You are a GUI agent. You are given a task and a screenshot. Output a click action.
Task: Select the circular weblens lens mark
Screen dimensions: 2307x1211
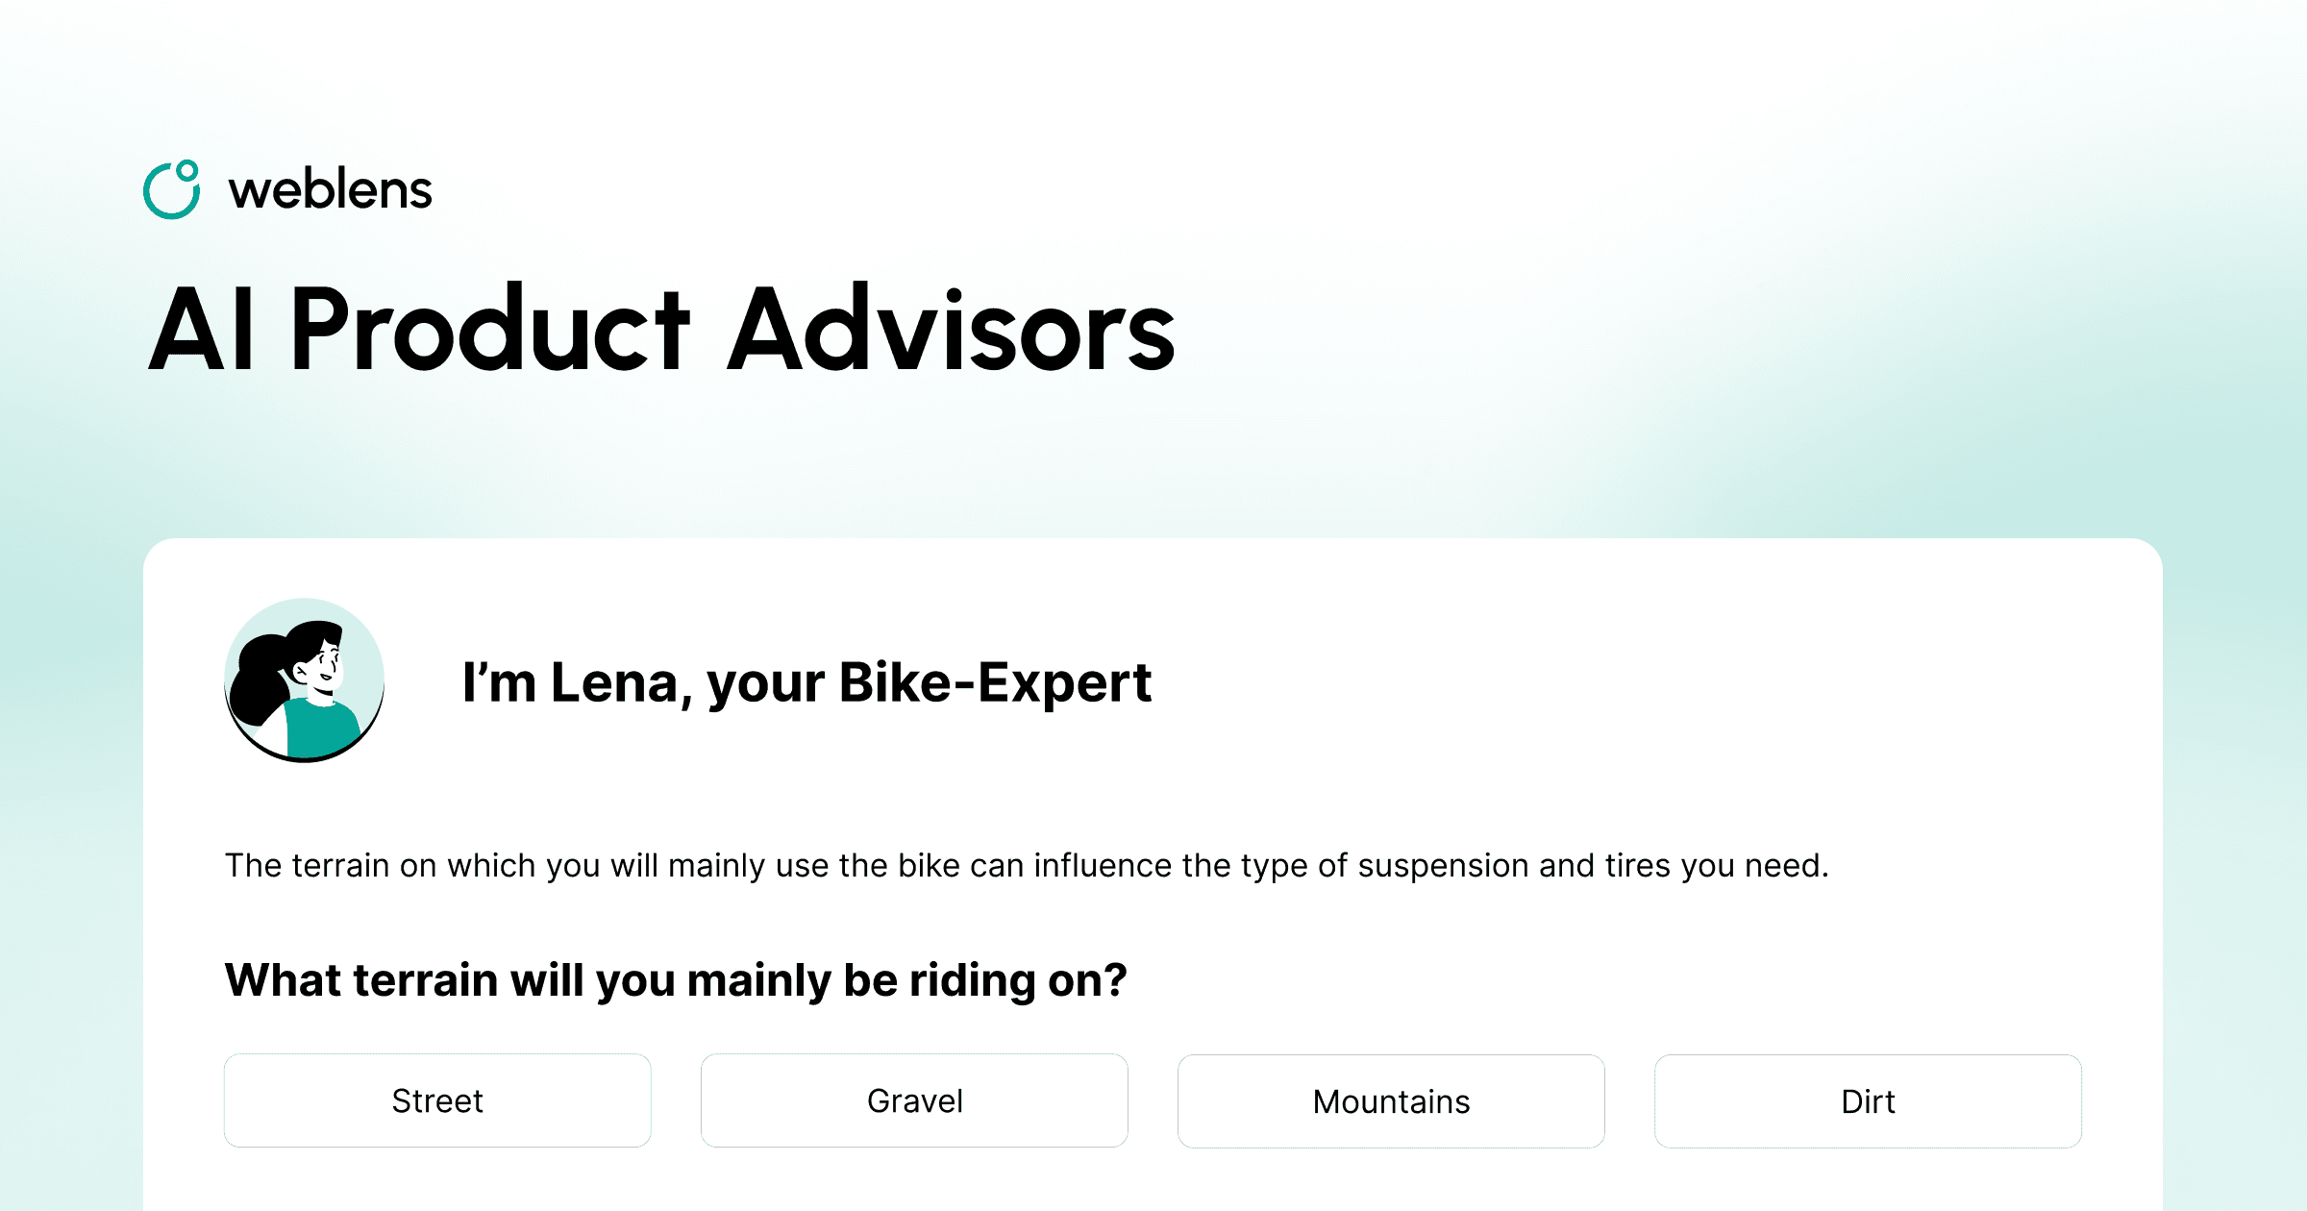pos(173,190)
